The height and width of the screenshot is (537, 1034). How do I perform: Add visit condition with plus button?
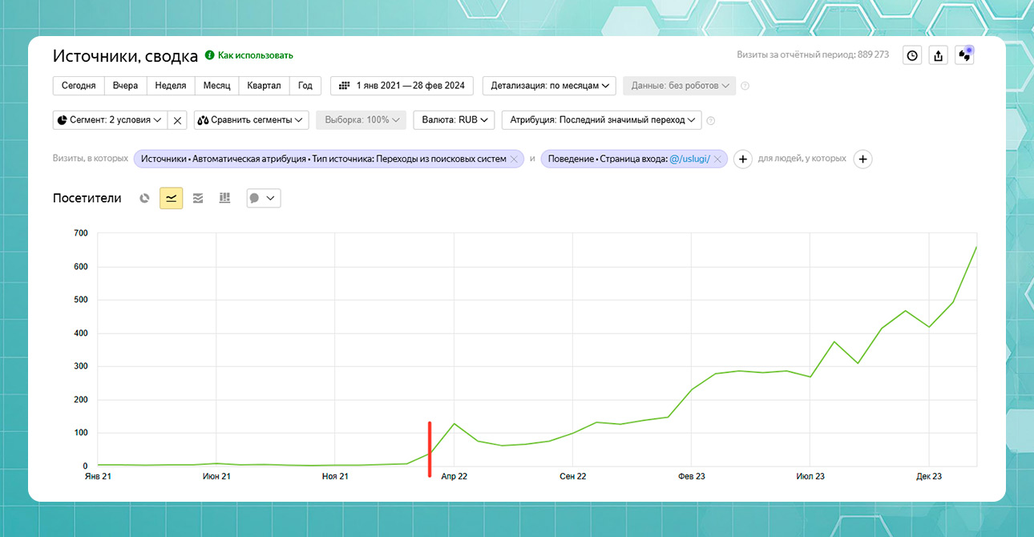(743, 159)
